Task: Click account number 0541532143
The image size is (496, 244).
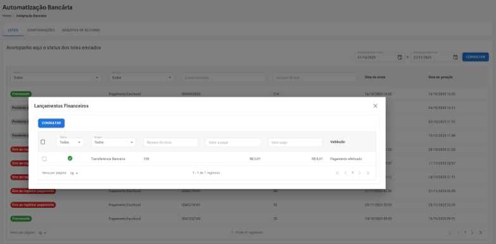Action: (191, 219)
